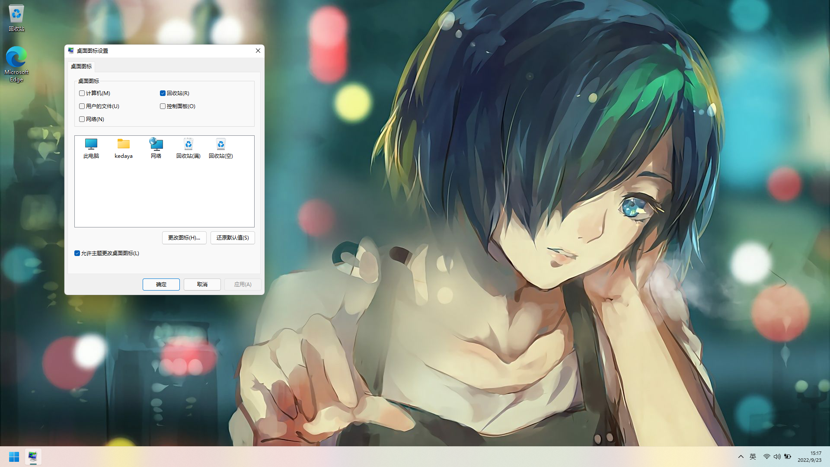Switch to the 桌面图标 tab

tap(81, 66)
